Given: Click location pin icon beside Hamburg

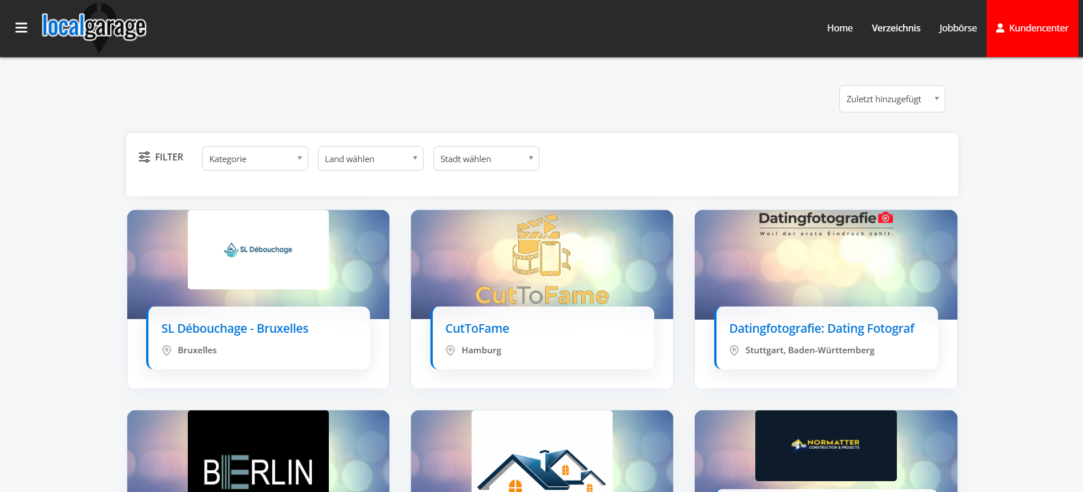Looking at the screenshot, I should coord(450,350).
